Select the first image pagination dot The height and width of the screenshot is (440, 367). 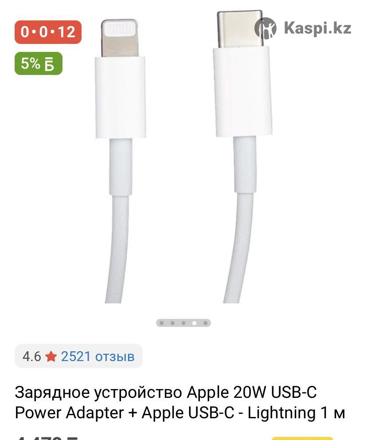pos(161,323)
